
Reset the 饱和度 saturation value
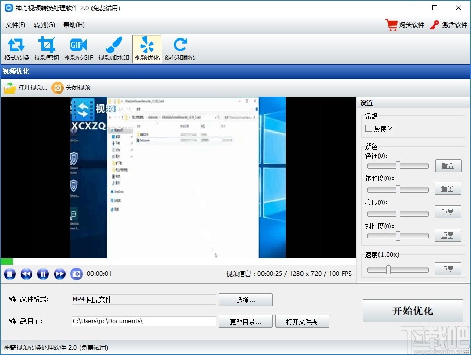point(448,189)
